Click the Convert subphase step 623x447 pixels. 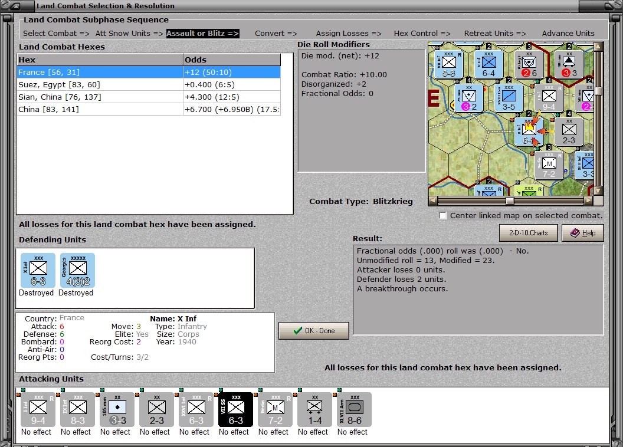pyautogui.click(x=276, y=34)
